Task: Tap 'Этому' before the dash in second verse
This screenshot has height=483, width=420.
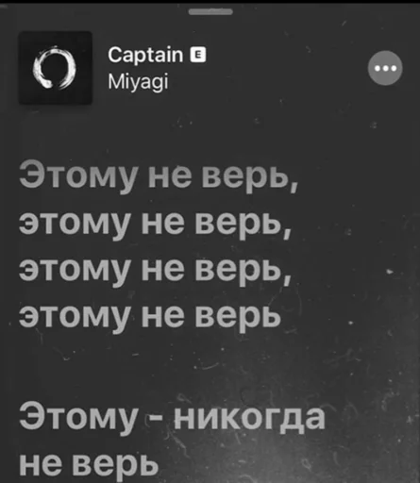Action: 78,417
